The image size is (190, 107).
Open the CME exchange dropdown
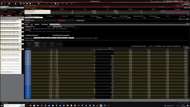click(x=164, y=46)
